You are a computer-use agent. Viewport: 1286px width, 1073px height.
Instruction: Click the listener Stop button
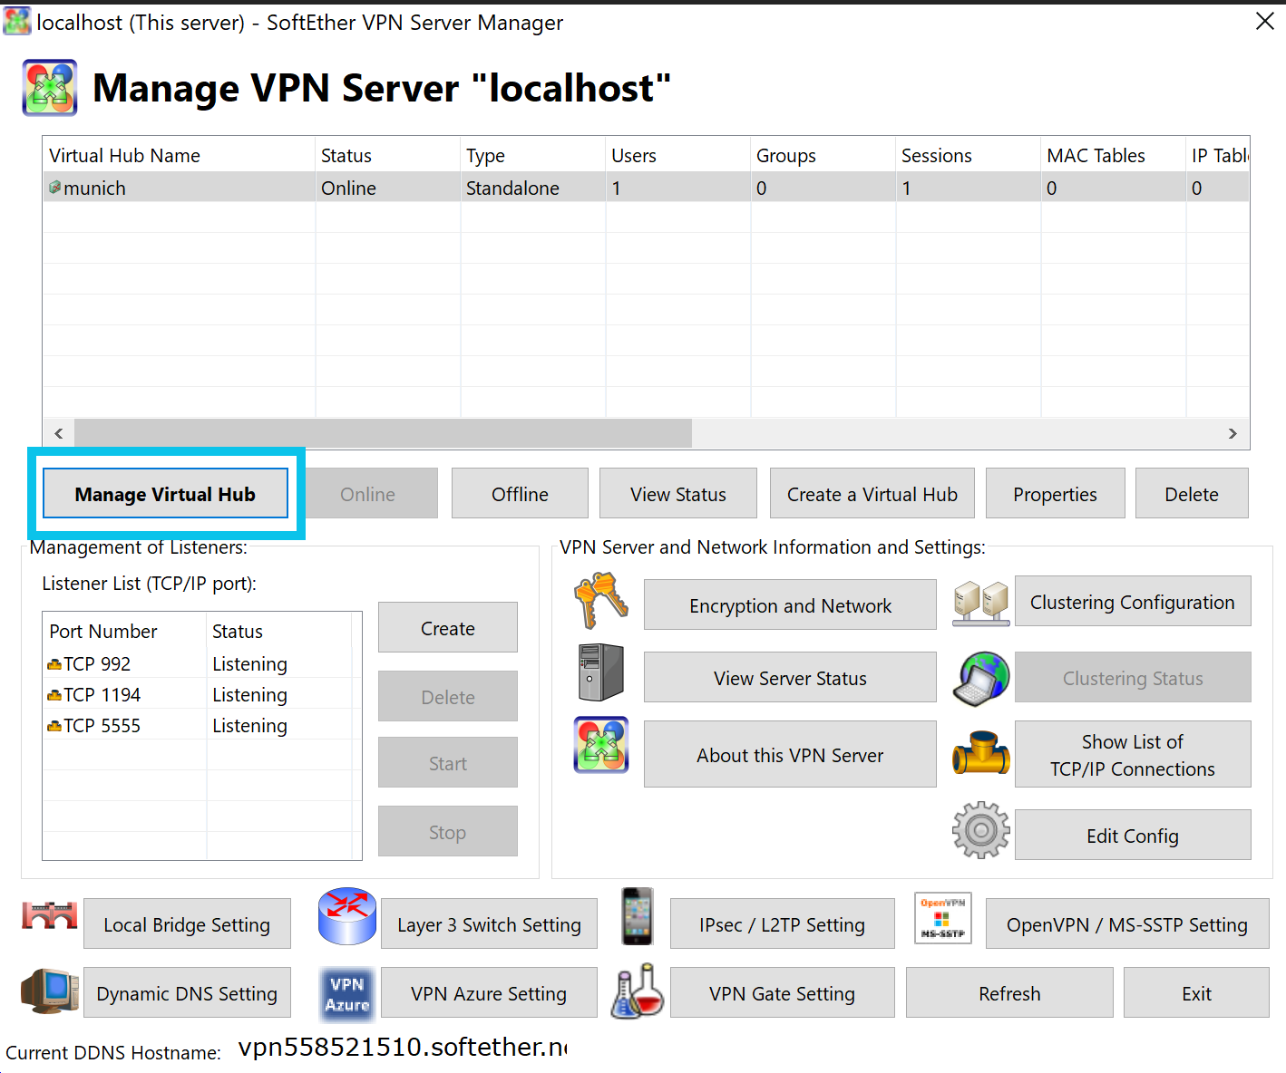(x=448, y=831)
